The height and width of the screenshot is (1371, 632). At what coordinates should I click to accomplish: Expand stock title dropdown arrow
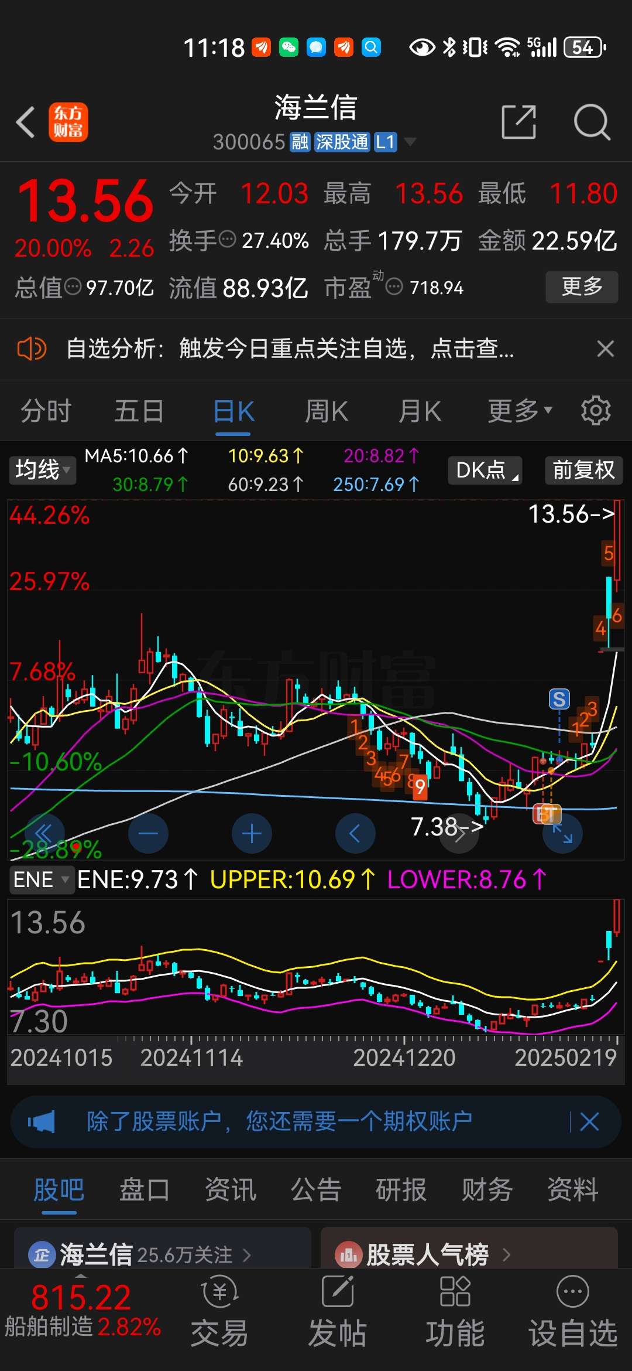pyautogui.click(x=411, y=142)
